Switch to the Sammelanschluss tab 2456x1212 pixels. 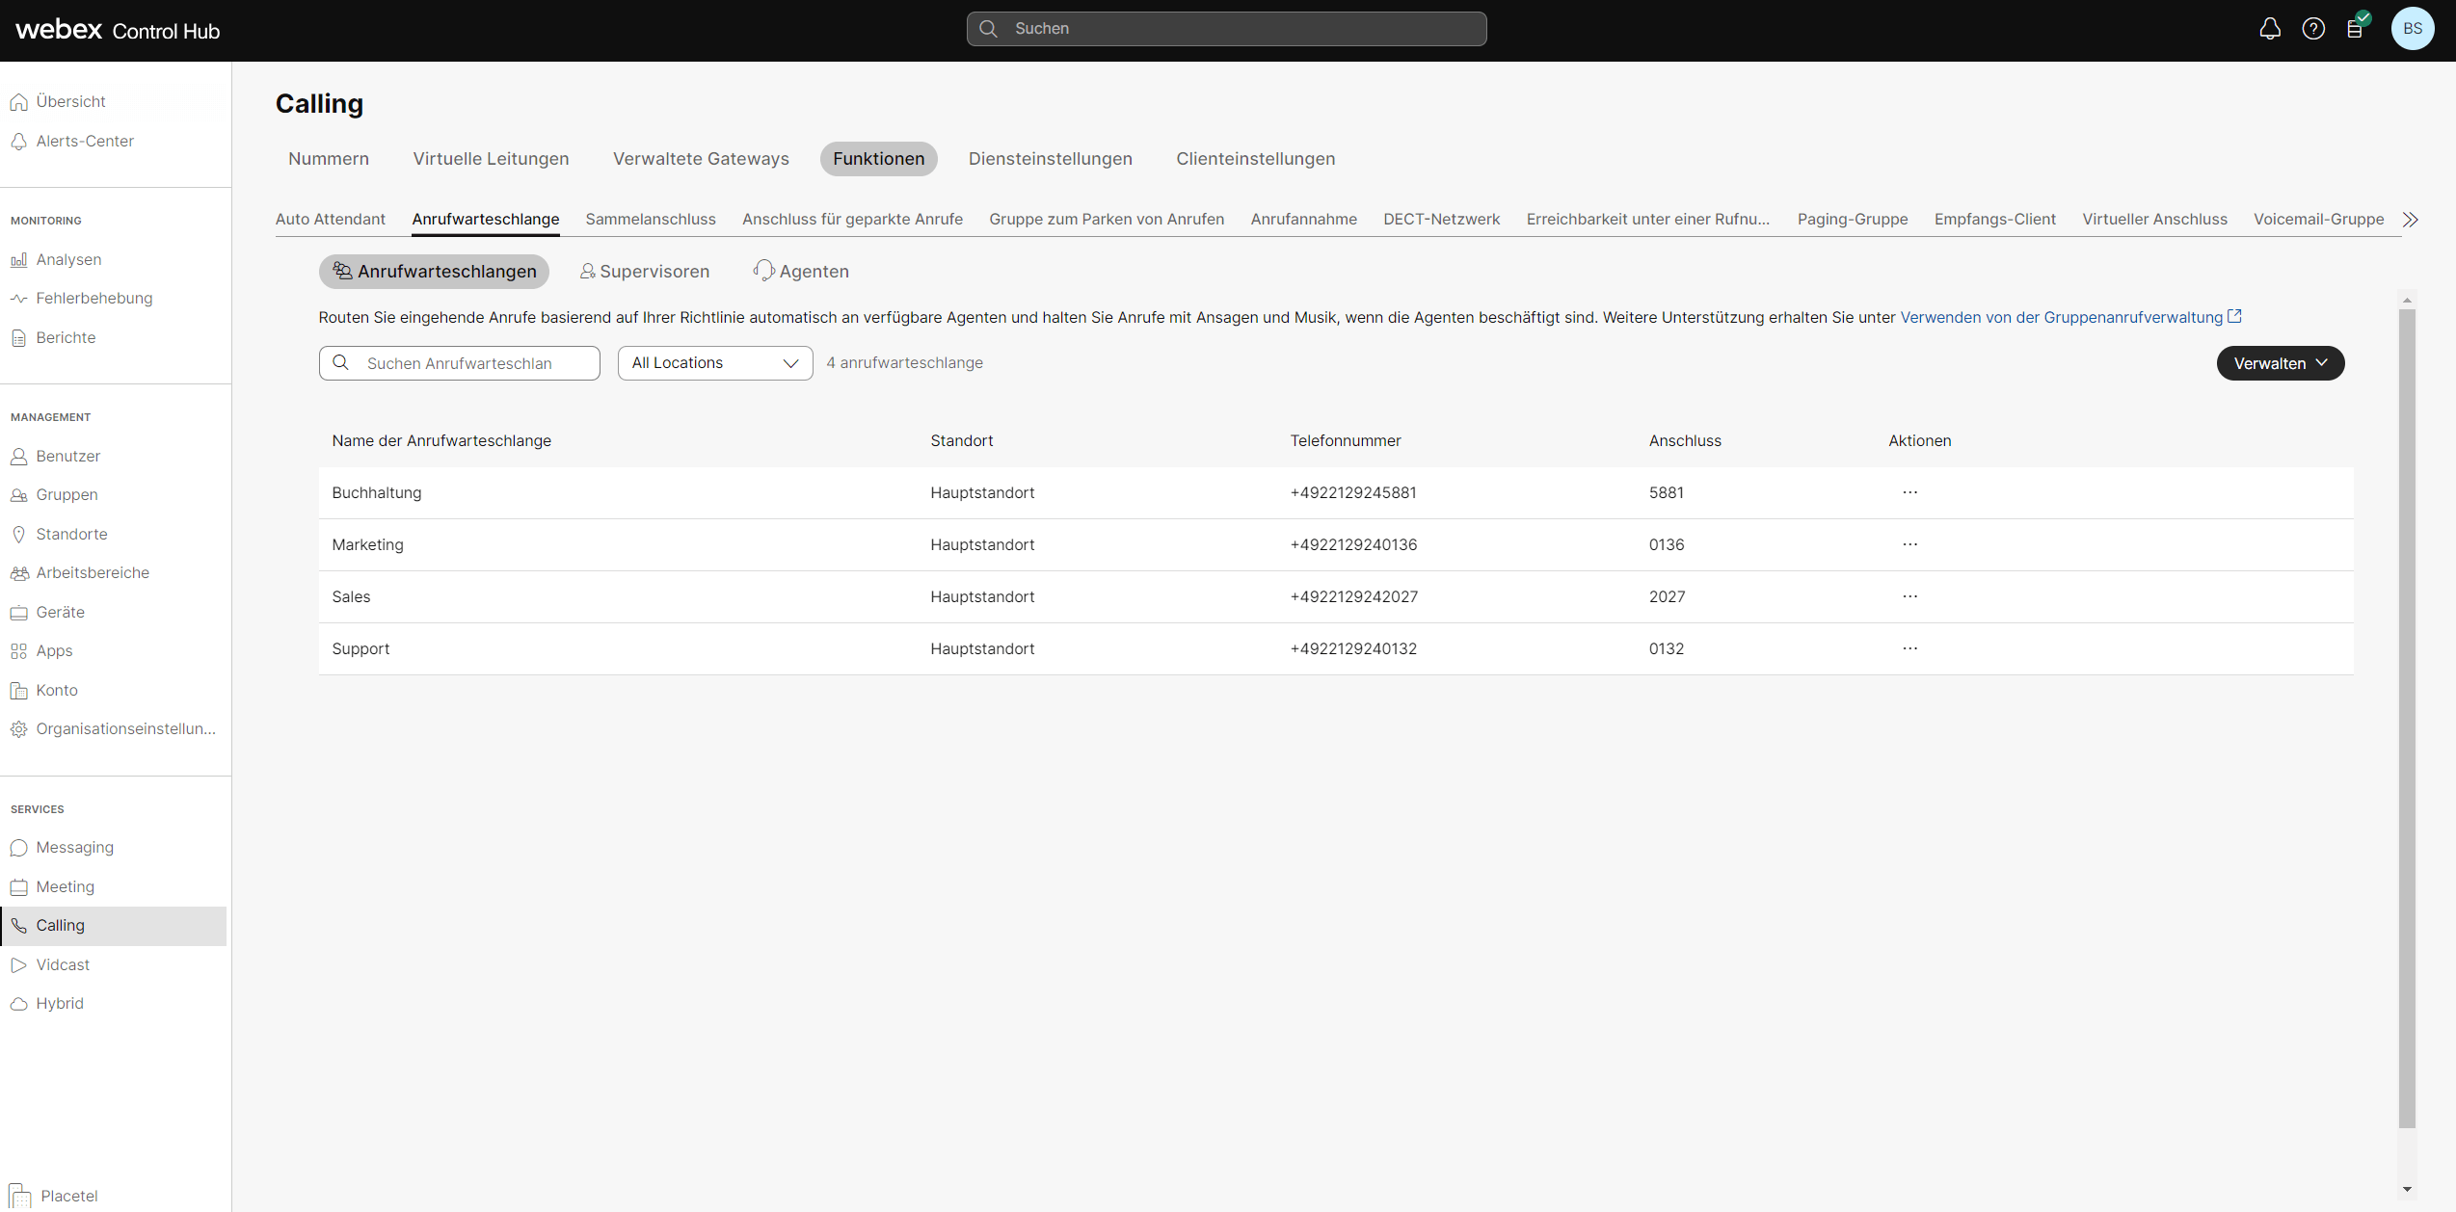650,220
